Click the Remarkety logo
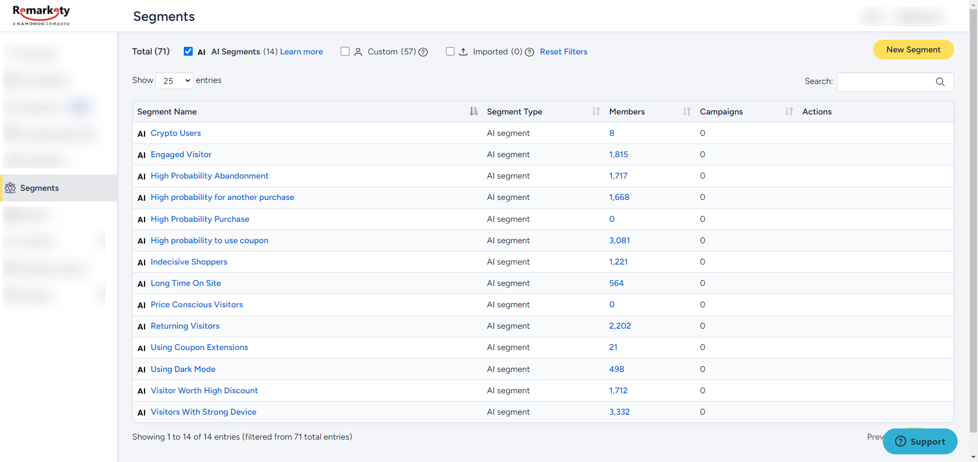Viewport: 978px width, 462px height. pos(41,16)
